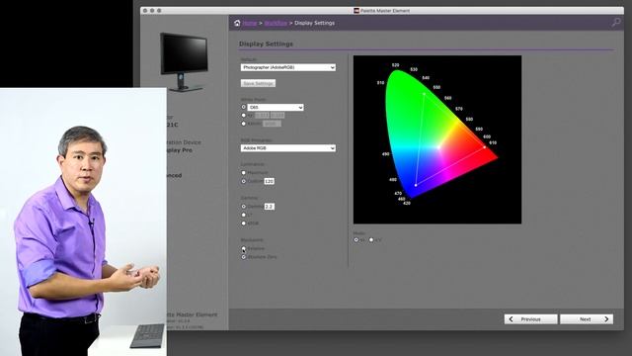Select the D65 white point radio button
Image resolution: width=632 pixels, height=356 pixels.
pos(244,107)
